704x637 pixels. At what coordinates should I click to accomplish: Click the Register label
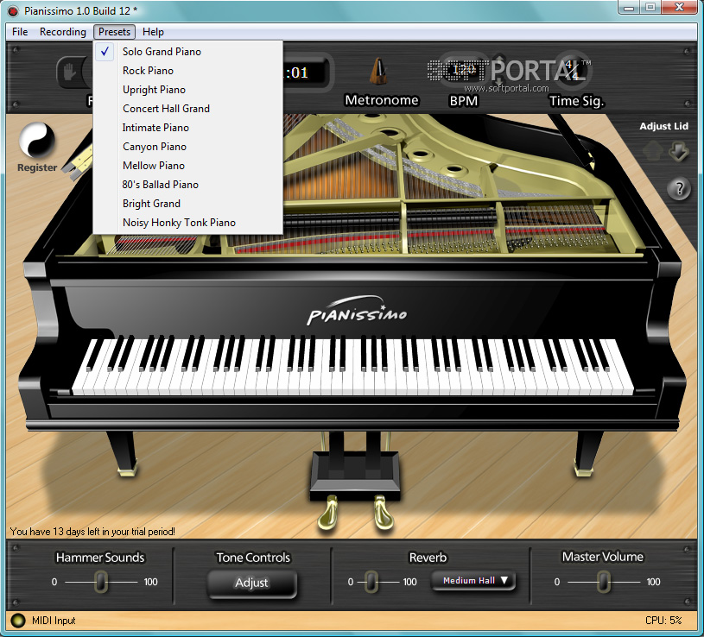point(37,167)
